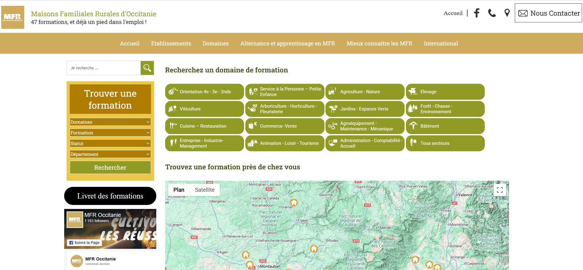This screenshot has width=583, height=270.
Task: Expand the Domaines dropdown
Action: click(x=110, y=122)
